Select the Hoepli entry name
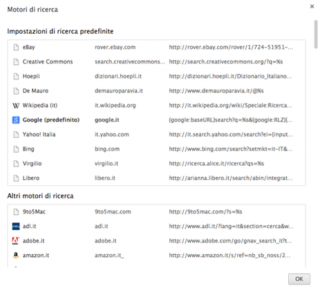This screenshot has height=290, width=318. tap(31, 76)
